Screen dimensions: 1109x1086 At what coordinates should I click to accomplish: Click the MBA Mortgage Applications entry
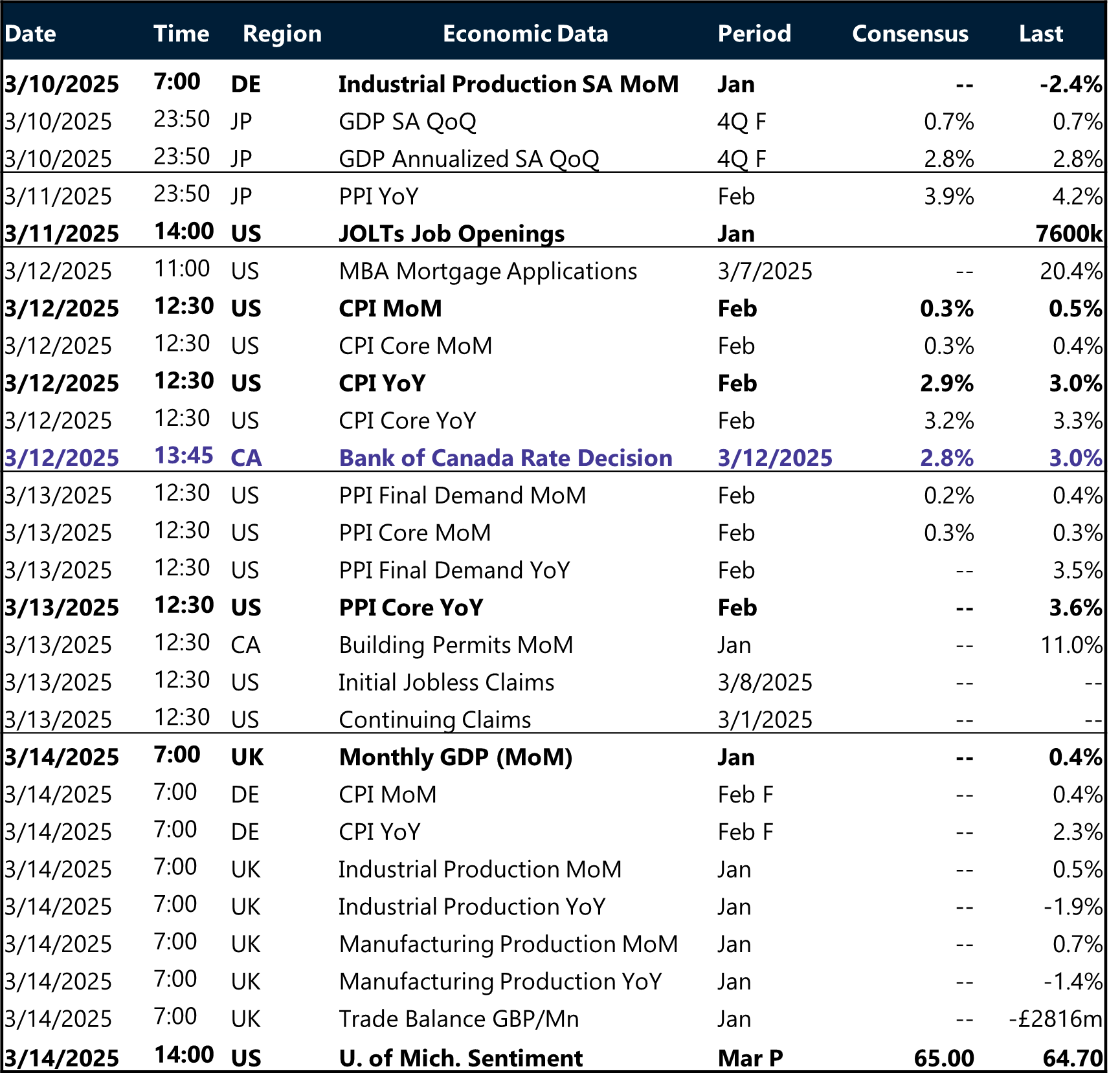pyautogui.click(x=487, y=271)
